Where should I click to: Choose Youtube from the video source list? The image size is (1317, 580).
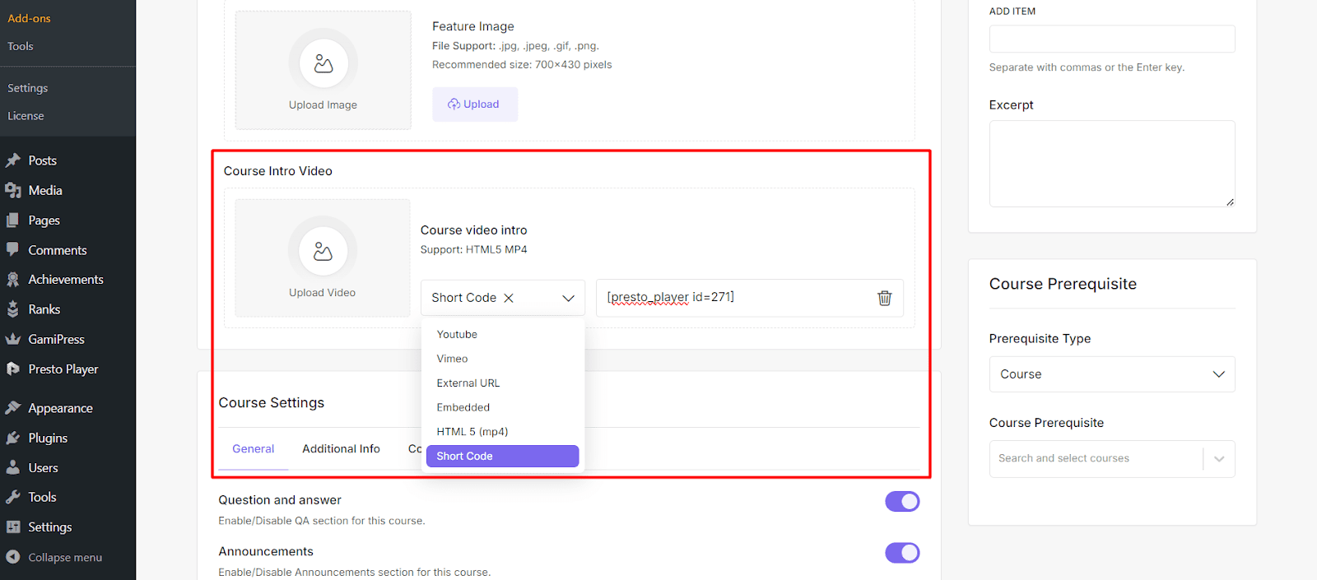click(457, 335)
